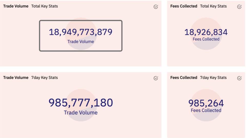Click the Fees Collected caption under 18,926,834

(206, 39)
